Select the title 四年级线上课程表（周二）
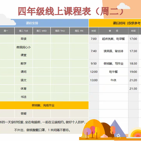The width and height of the screenshot is (141, 141). (71, 11)
